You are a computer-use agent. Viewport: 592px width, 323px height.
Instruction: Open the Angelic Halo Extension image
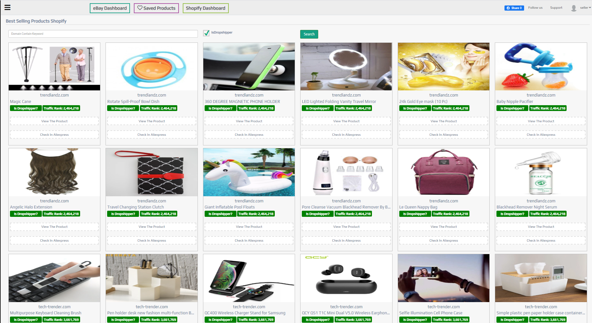click(54, 172)
